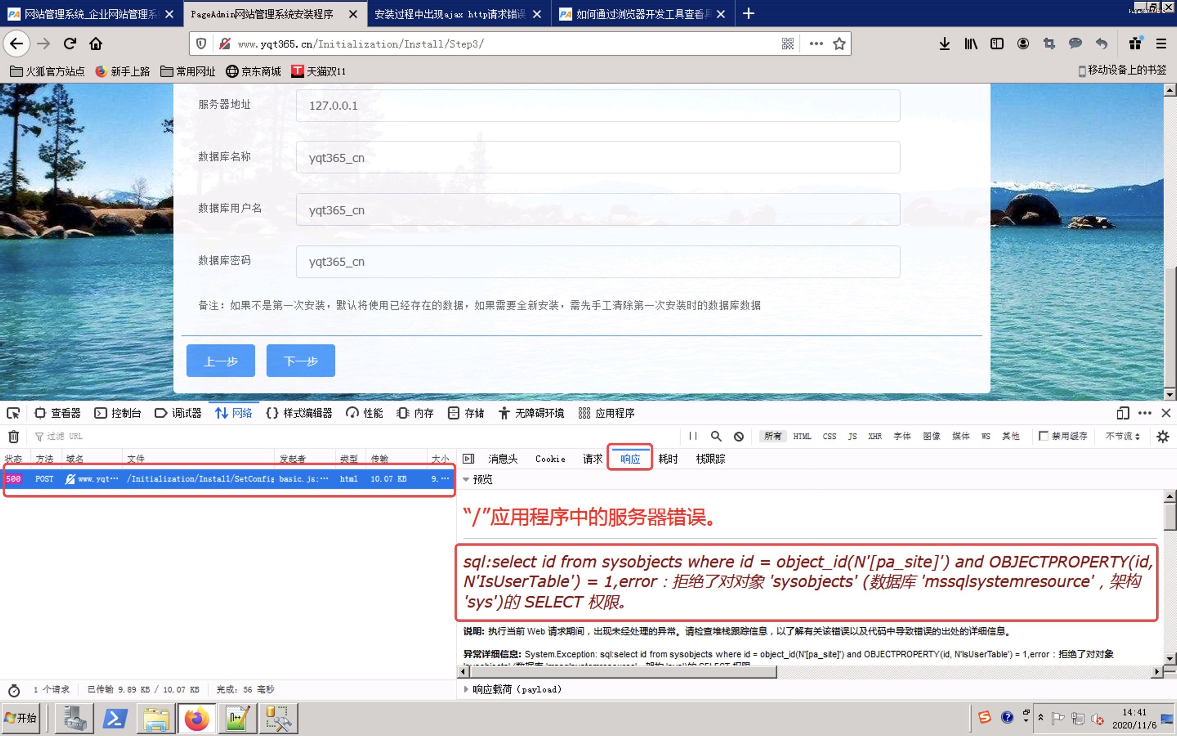Filter requests by JS

point(852,436)
